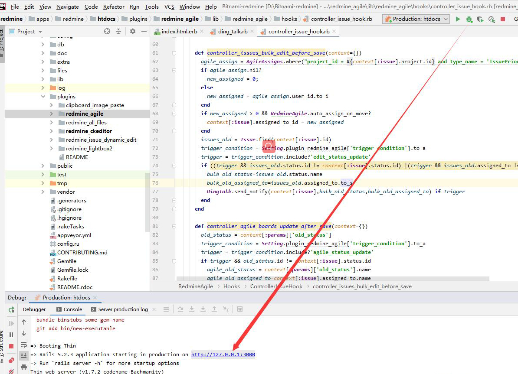
Task: Click the profiler clock icon in the top toolbar
Action: pyautogui.click(x=492, y=19)
